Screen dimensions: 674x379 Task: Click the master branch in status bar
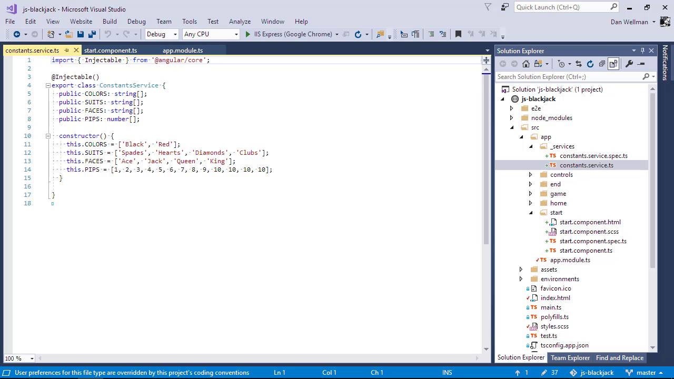[646, 373]
